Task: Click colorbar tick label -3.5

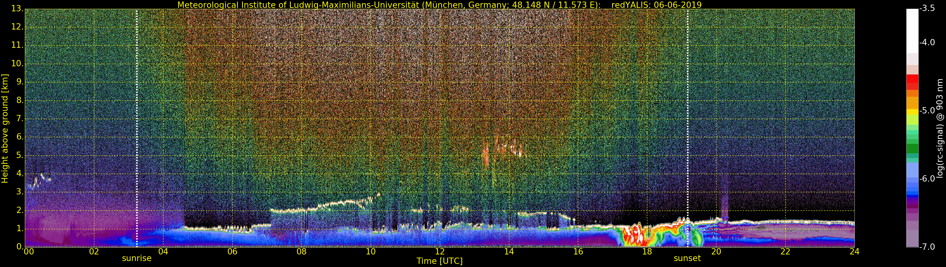Action: coord(927,8)
